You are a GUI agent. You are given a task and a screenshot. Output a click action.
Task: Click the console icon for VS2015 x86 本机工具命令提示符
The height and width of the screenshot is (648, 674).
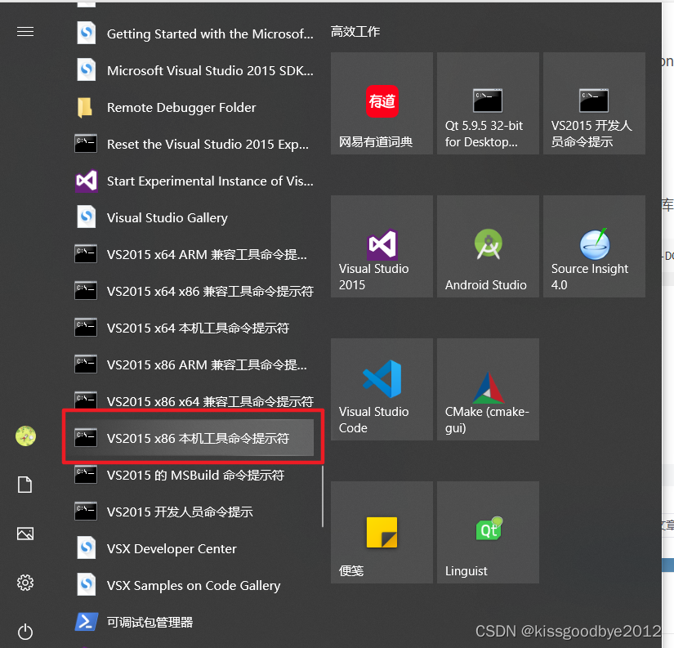click(x=86, y=438)
